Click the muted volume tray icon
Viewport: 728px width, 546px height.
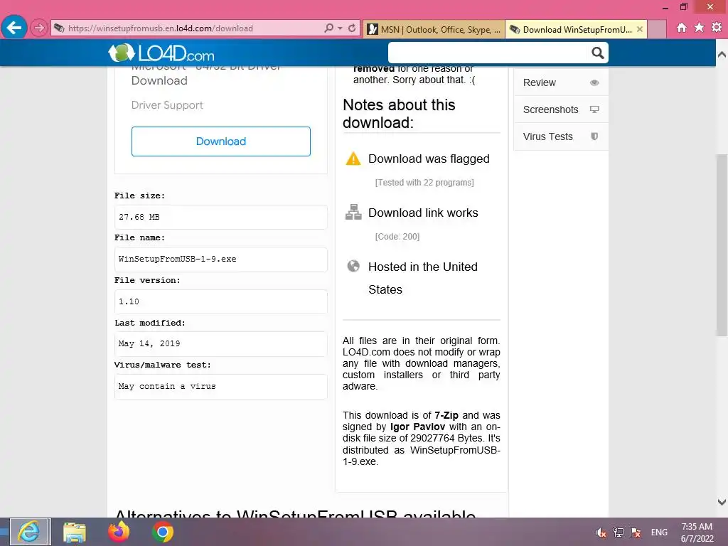click(601, 532)
